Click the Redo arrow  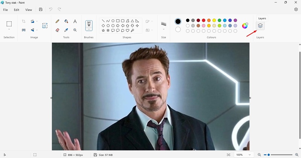point(59,9)
